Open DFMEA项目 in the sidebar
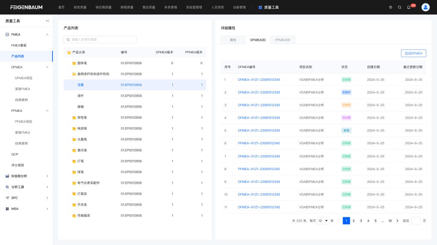Image resolution: width=437 pixels, height=245 pixels. pos(24,78)
